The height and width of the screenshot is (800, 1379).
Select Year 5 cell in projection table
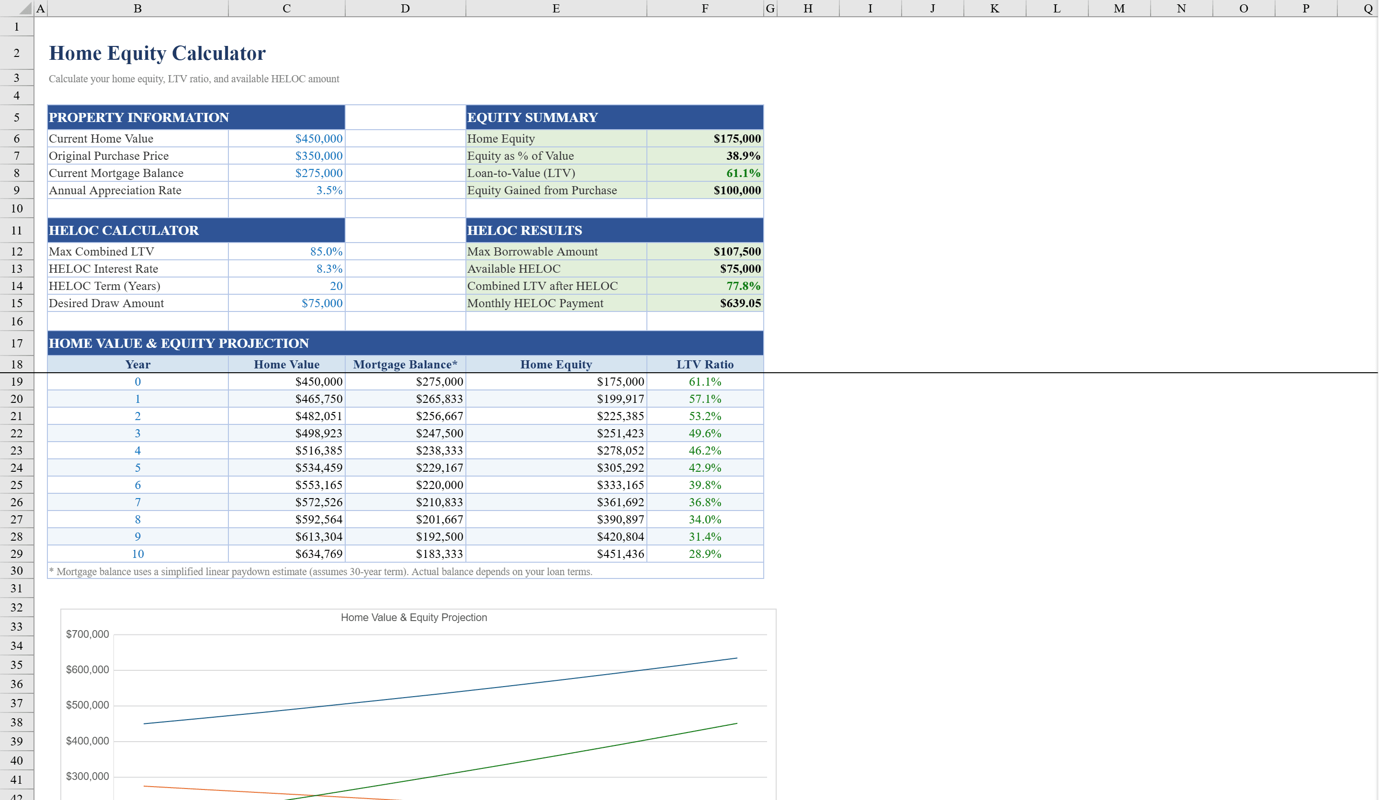(138, 467)
